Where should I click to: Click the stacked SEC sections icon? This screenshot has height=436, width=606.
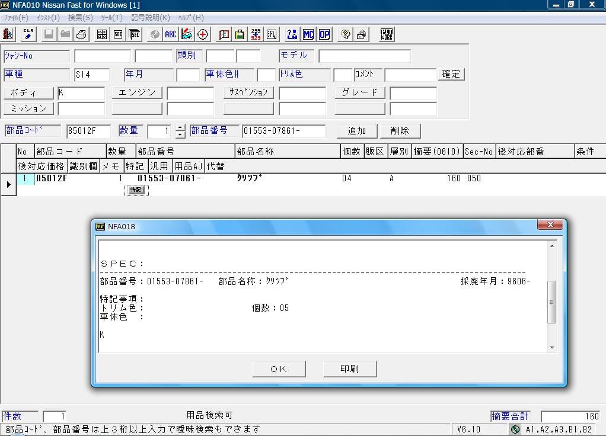click(134, 34)
